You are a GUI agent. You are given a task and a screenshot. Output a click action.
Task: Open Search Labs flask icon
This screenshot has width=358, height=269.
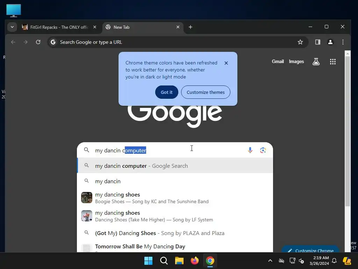point(316,62)
